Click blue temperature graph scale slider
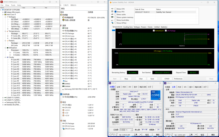 click(x=114, y=30)
